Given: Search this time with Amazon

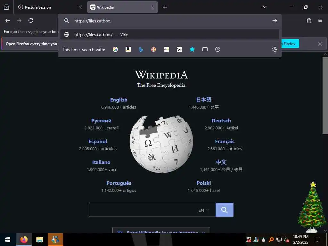Looking at the screenshot, I should pos(128,49).
